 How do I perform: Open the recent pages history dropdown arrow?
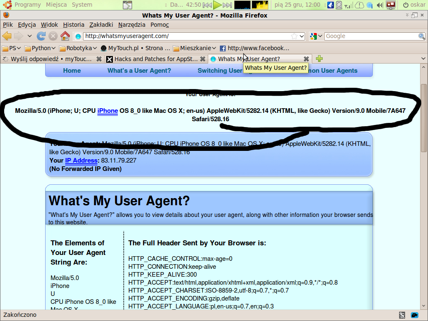pyautogui.click(x=30, y=36)
